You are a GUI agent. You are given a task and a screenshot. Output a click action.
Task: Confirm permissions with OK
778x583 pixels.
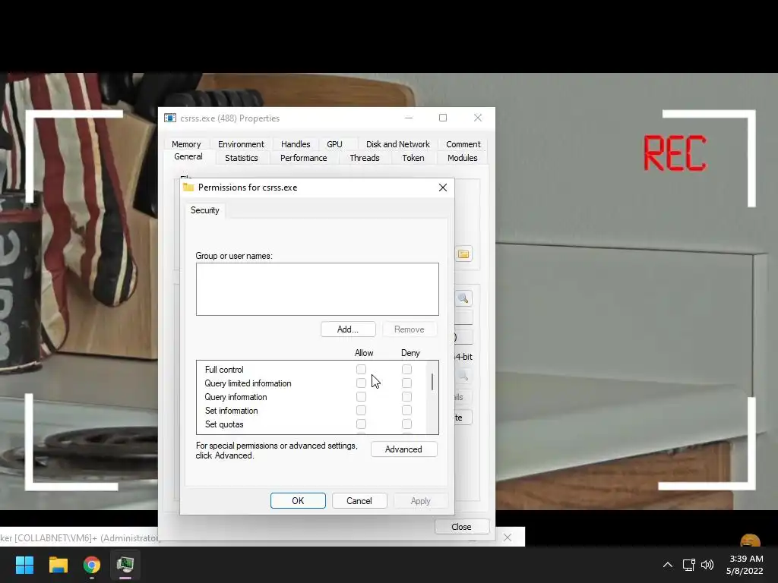click(x=298, y=501)
